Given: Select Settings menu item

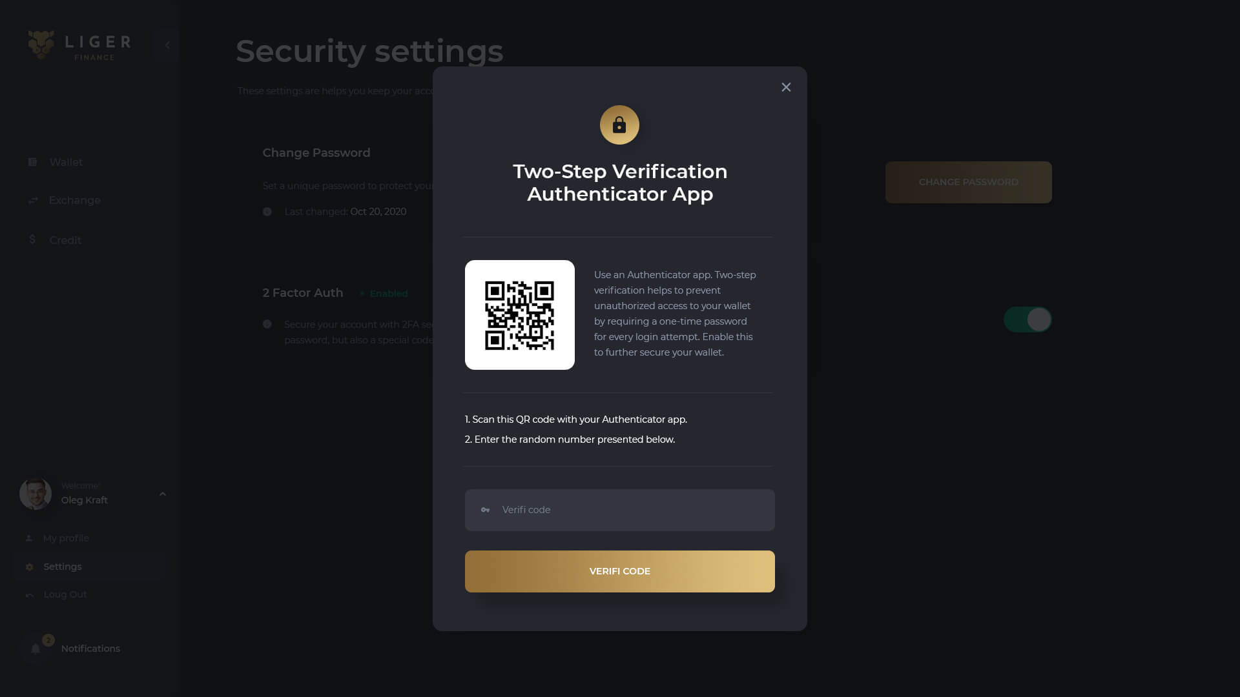Looking at the screenshot, I should [x=62, y=566].
